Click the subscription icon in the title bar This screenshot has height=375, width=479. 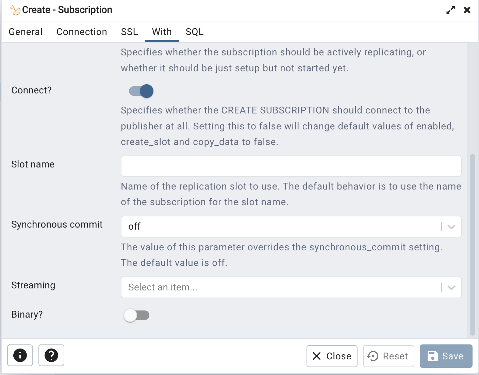[15, 10]
